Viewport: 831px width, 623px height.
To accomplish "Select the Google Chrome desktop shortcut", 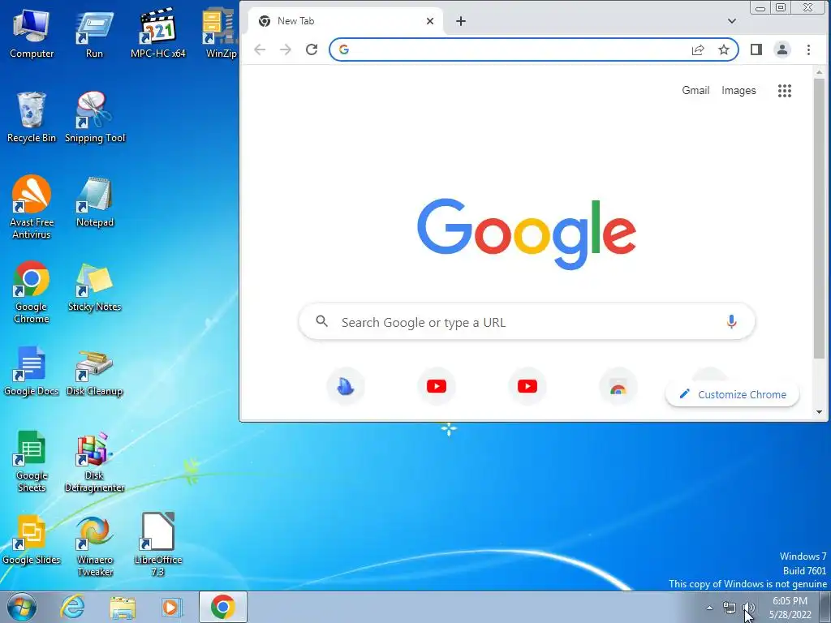I will point(32,292).
